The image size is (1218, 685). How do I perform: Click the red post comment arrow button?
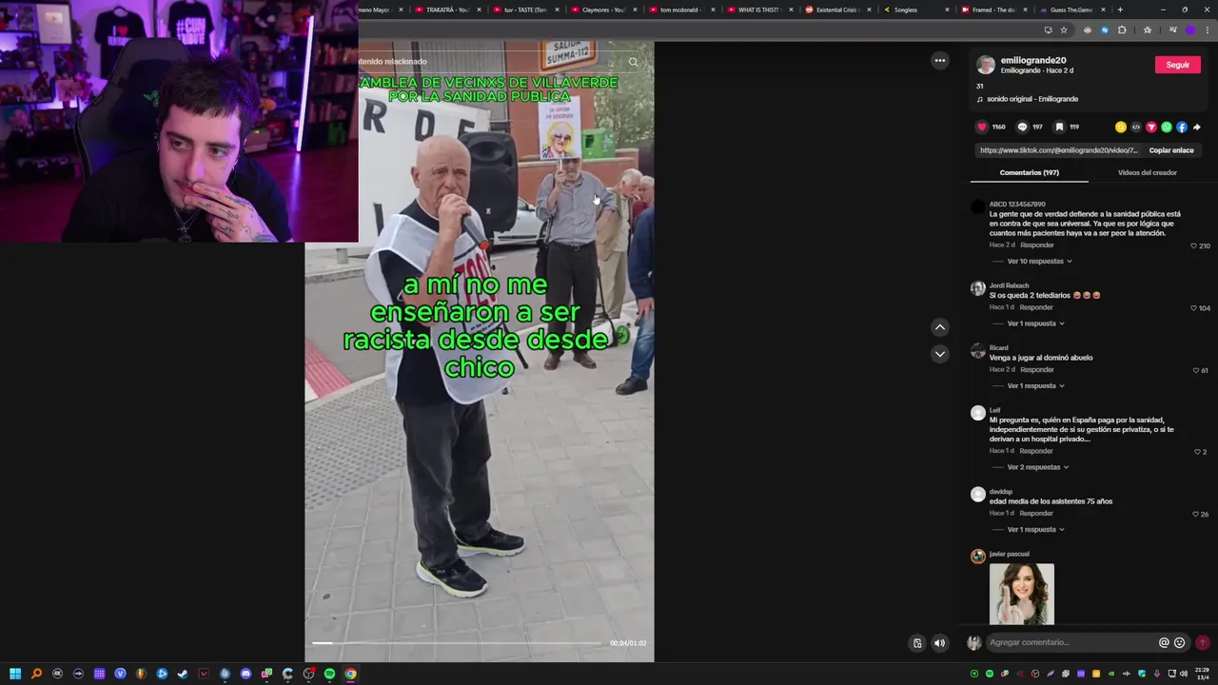point(1203,643)
